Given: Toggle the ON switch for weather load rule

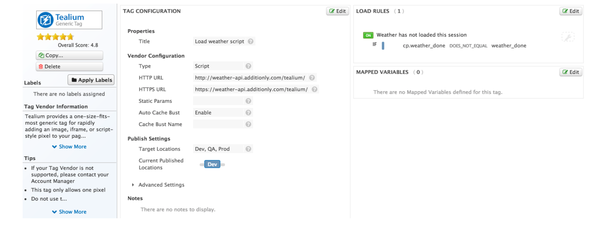Looking at the screenshot, I should 368,35.
